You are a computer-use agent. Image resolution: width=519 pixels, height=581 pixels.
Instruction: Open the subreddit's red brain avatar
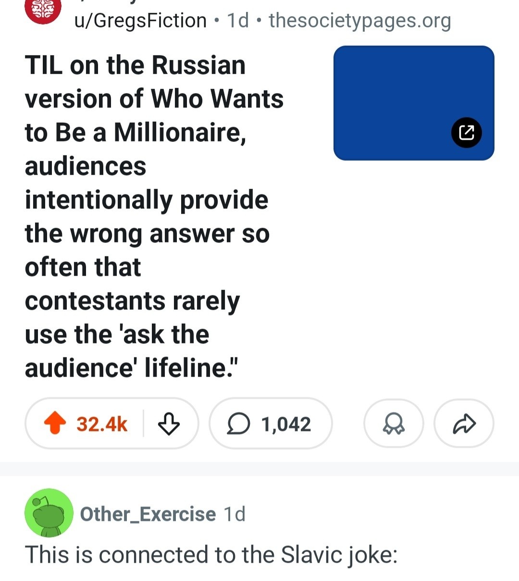(x=43, y=11)
